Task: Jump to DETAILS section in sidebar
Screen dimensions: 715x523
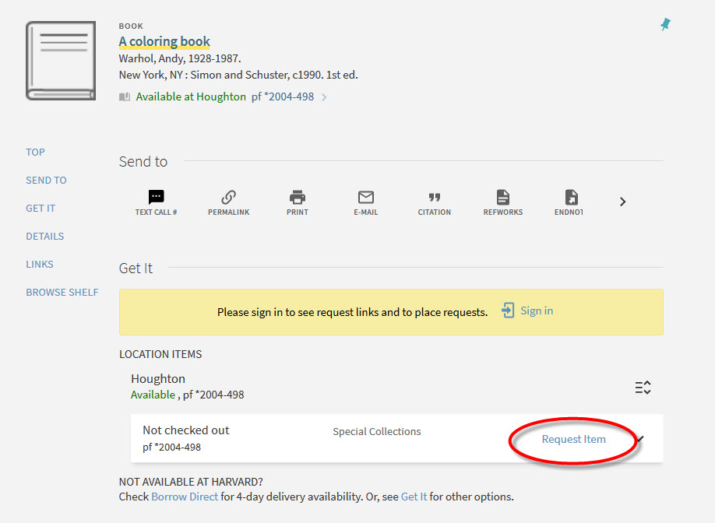Action: pos(44,237)
